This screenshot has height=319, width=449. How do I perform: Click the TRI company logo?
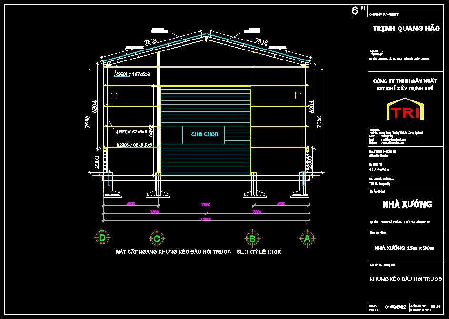click(405, 109)
